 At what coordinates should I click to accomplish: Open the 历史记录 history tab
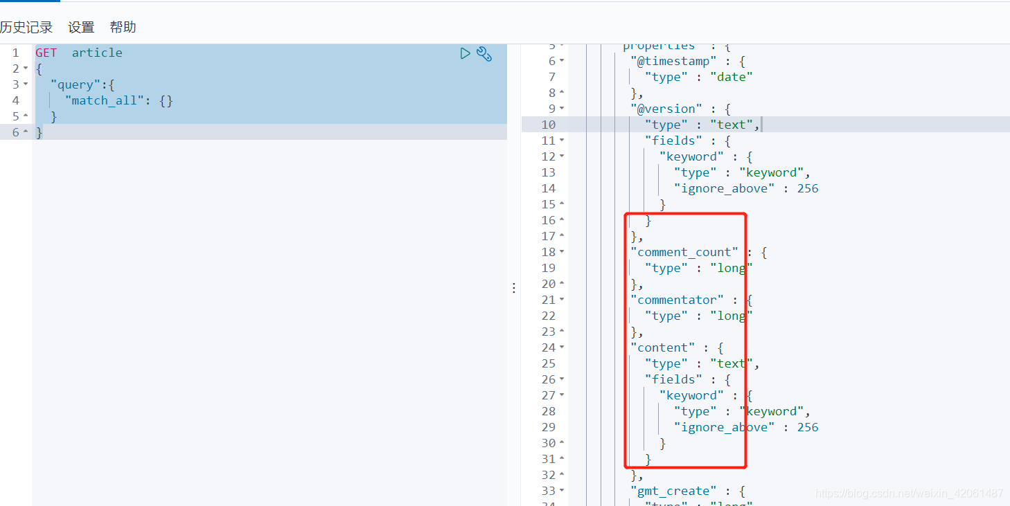click(26, 27)
